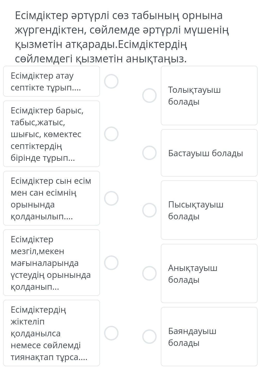This screenshot has height=383, width=261.
Task: Click the 'Есімдіктердің жіктеліп қолданылса' card
Action: tap(52, 333)
